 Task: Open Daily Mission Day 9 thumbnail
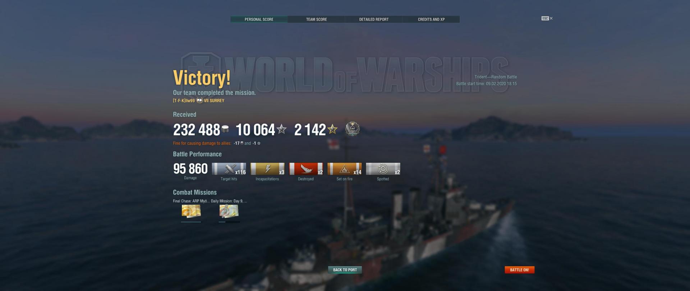click(x=229, y=211)
